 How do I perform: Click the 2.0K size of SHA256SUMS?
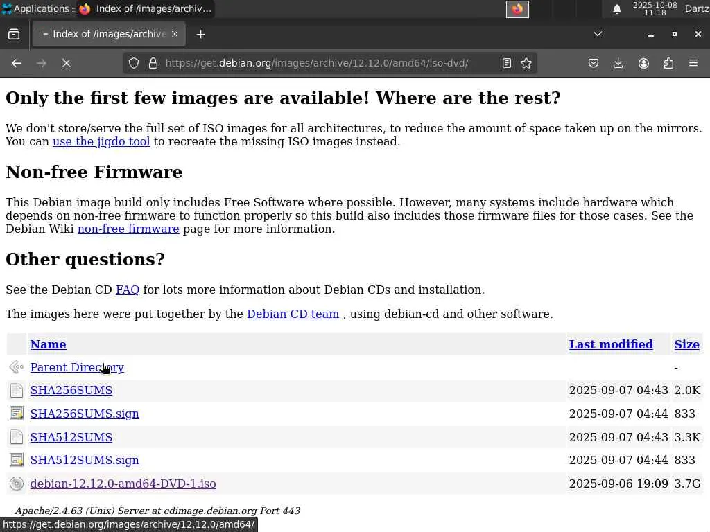pyautogui.click(x=687, y=391)
